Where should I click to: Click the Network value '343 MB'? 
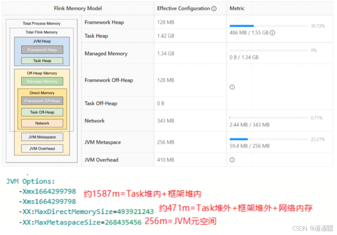[x=166, y=121]
